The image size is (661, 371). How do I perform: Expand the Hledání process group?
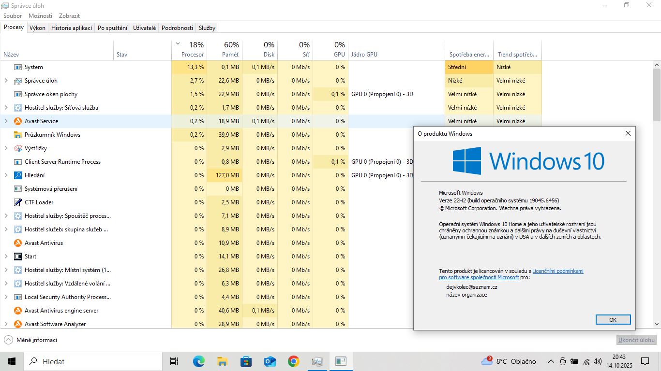(x=6, y=175)
